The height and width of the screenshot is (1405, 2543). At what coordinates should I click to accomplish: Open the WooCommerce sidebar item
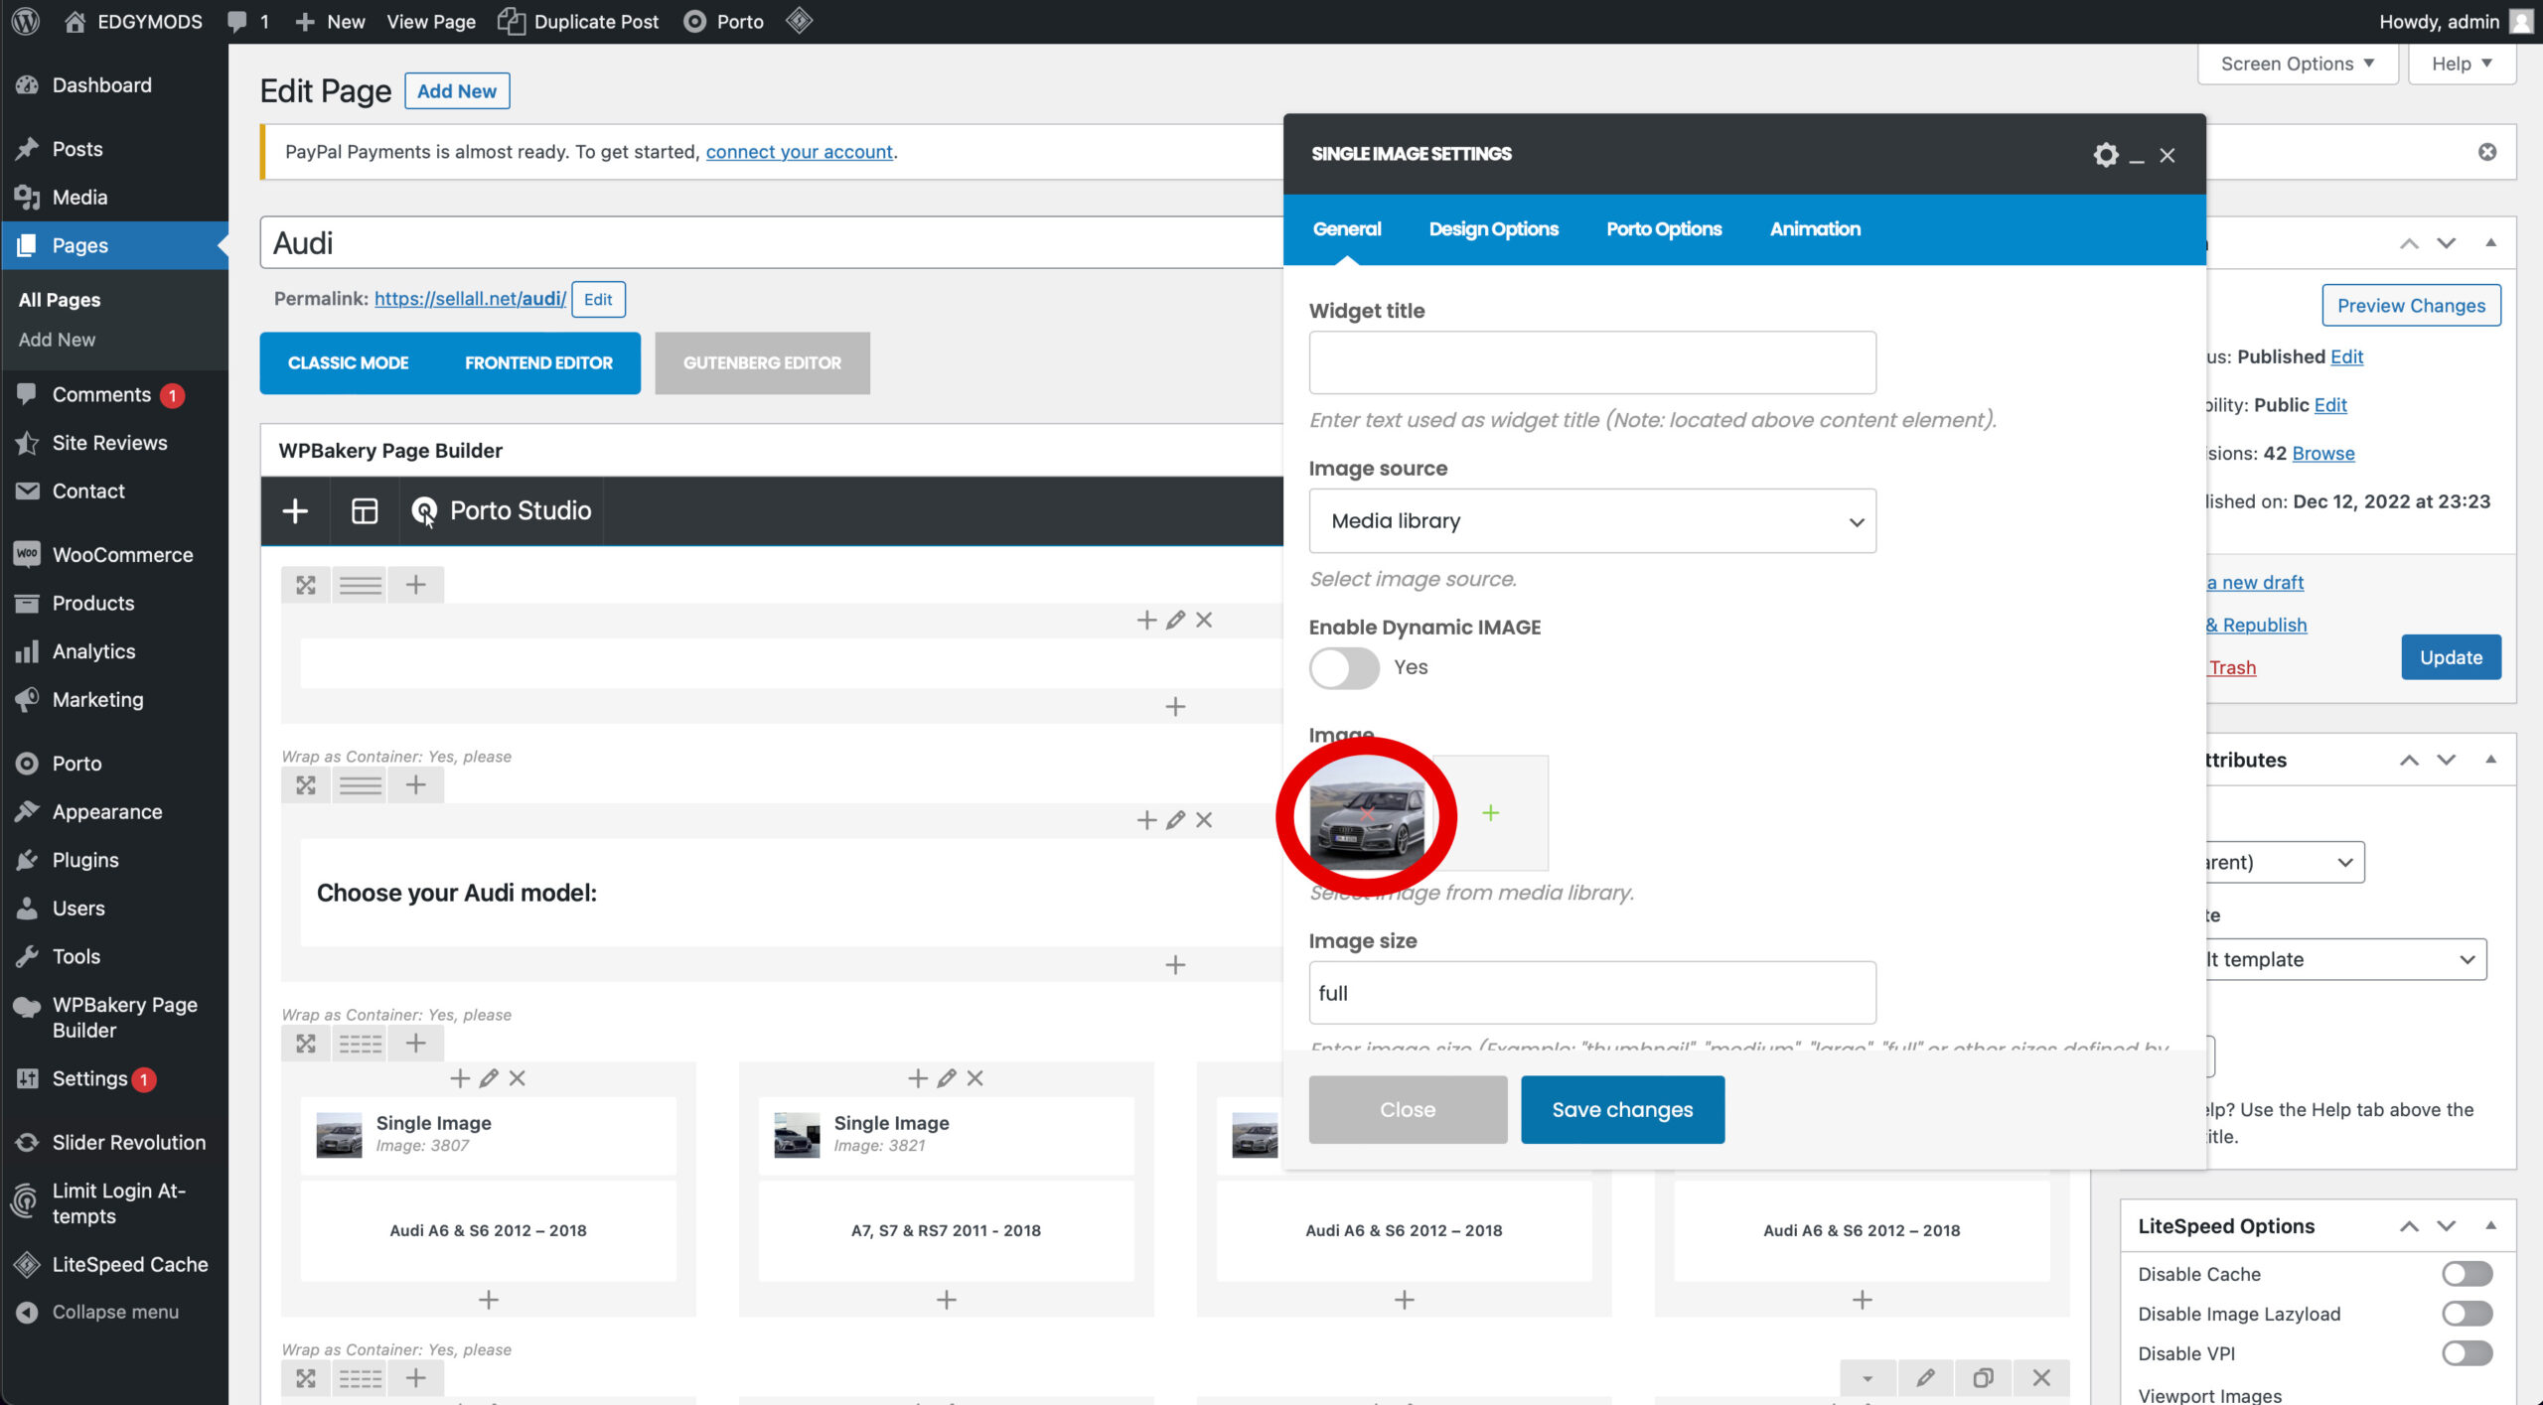coord(114,555)
